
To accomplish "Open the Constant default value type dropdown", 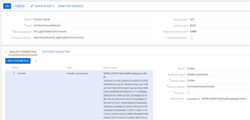I will [193, 99].
